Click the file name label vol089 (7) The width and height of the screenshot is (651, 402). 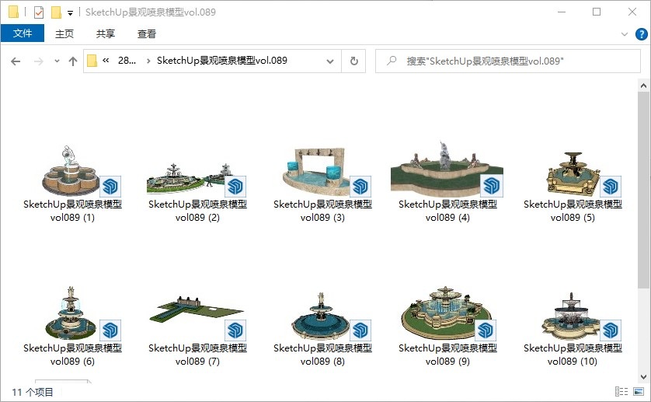click(x=197, y=355)
